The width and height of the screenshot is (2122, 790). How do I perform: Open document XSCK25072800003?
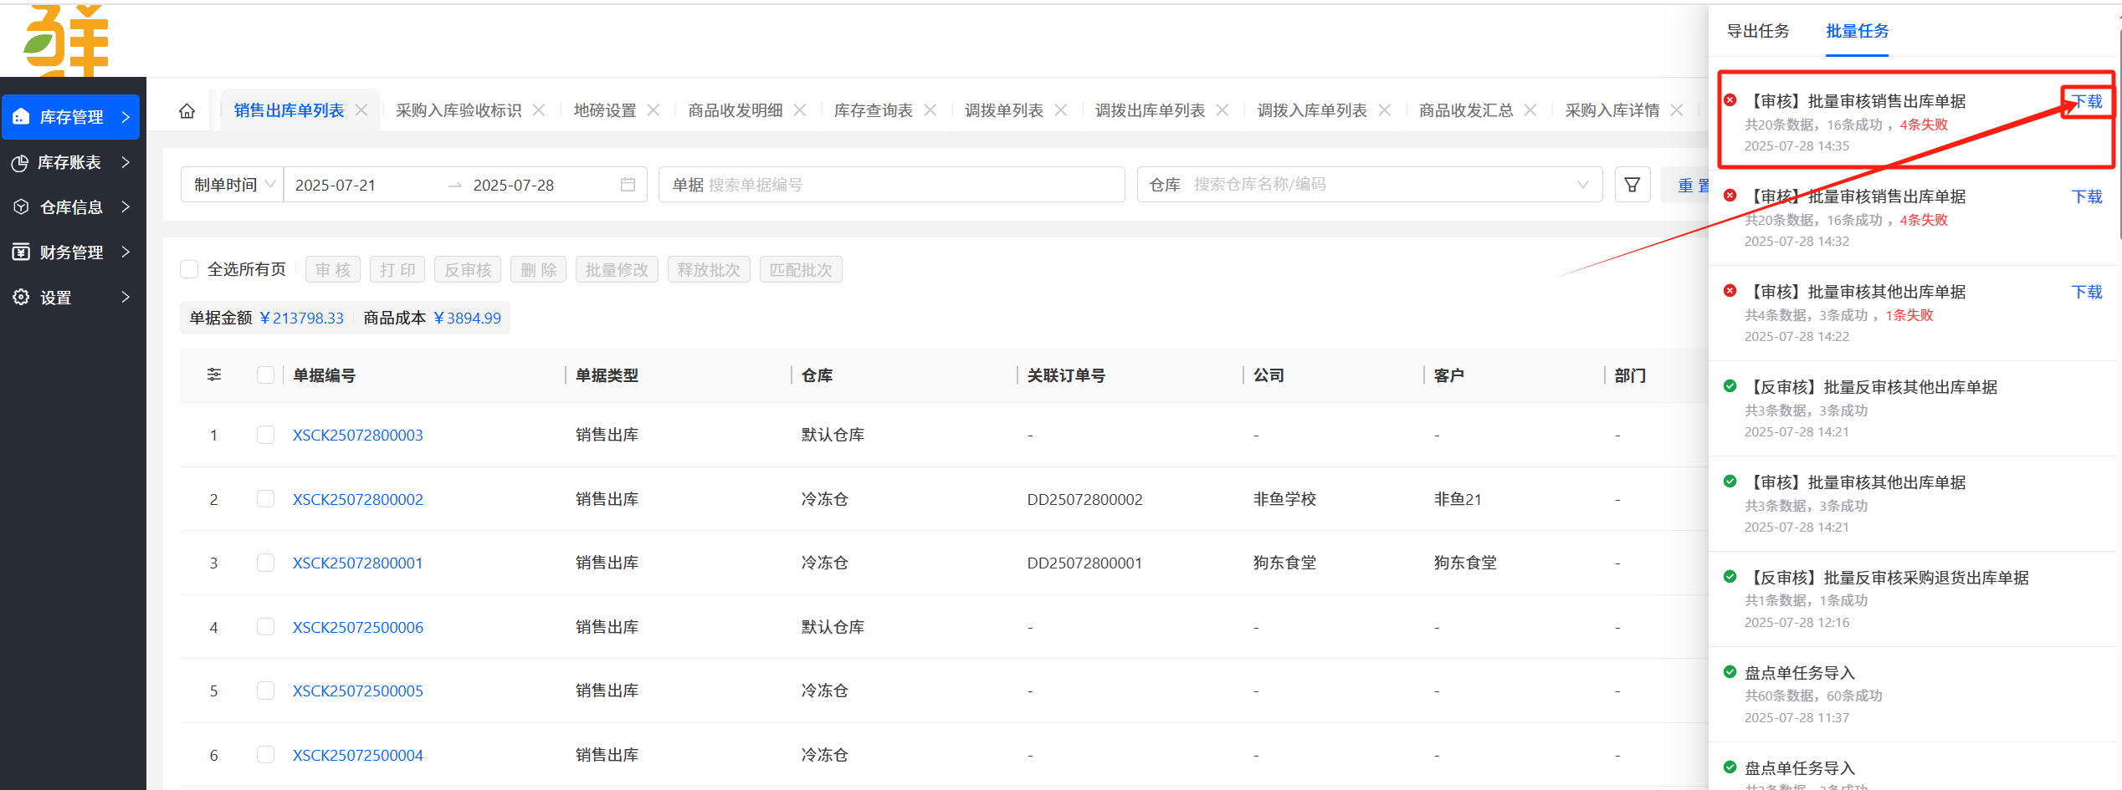[x=357, y=435]
